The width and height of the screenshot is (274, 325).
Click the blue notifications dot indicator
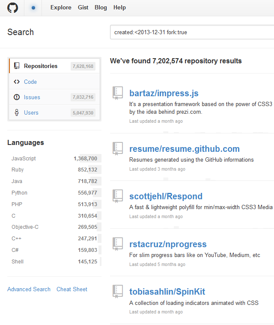click(x=33, y=8)
